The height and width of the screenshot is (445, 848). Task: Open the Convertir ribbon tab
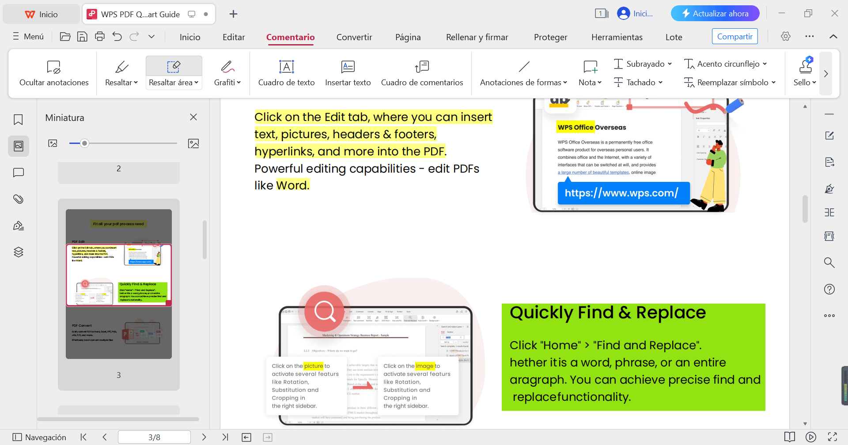(354, 37)
